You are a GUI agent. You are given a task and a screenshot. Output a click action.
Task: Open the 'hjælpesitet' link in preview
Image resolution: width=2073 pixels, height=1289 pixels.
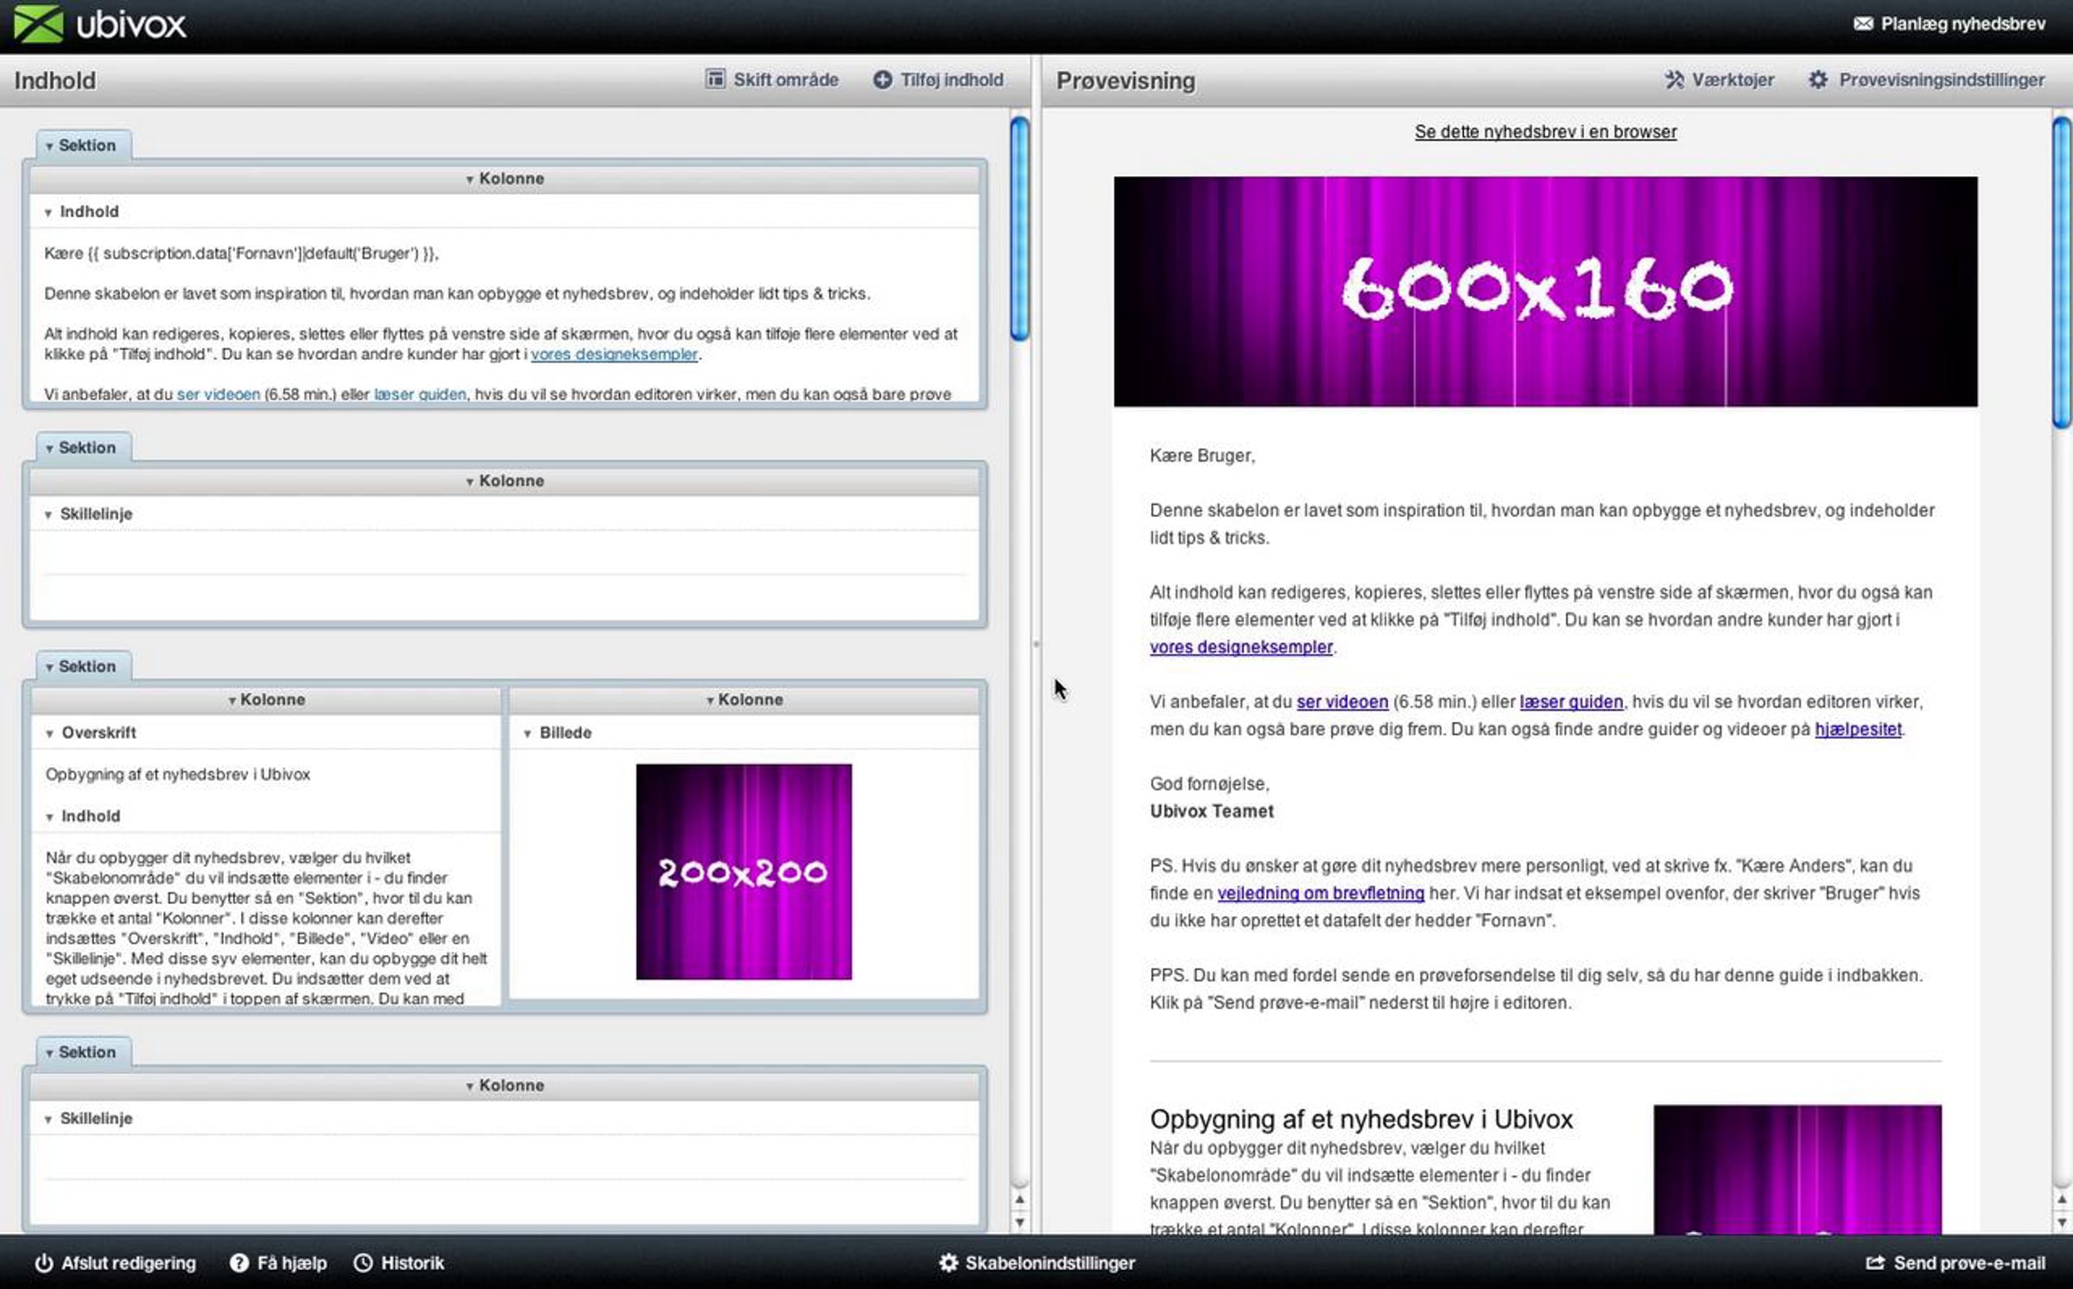[x=1857, y=729]
